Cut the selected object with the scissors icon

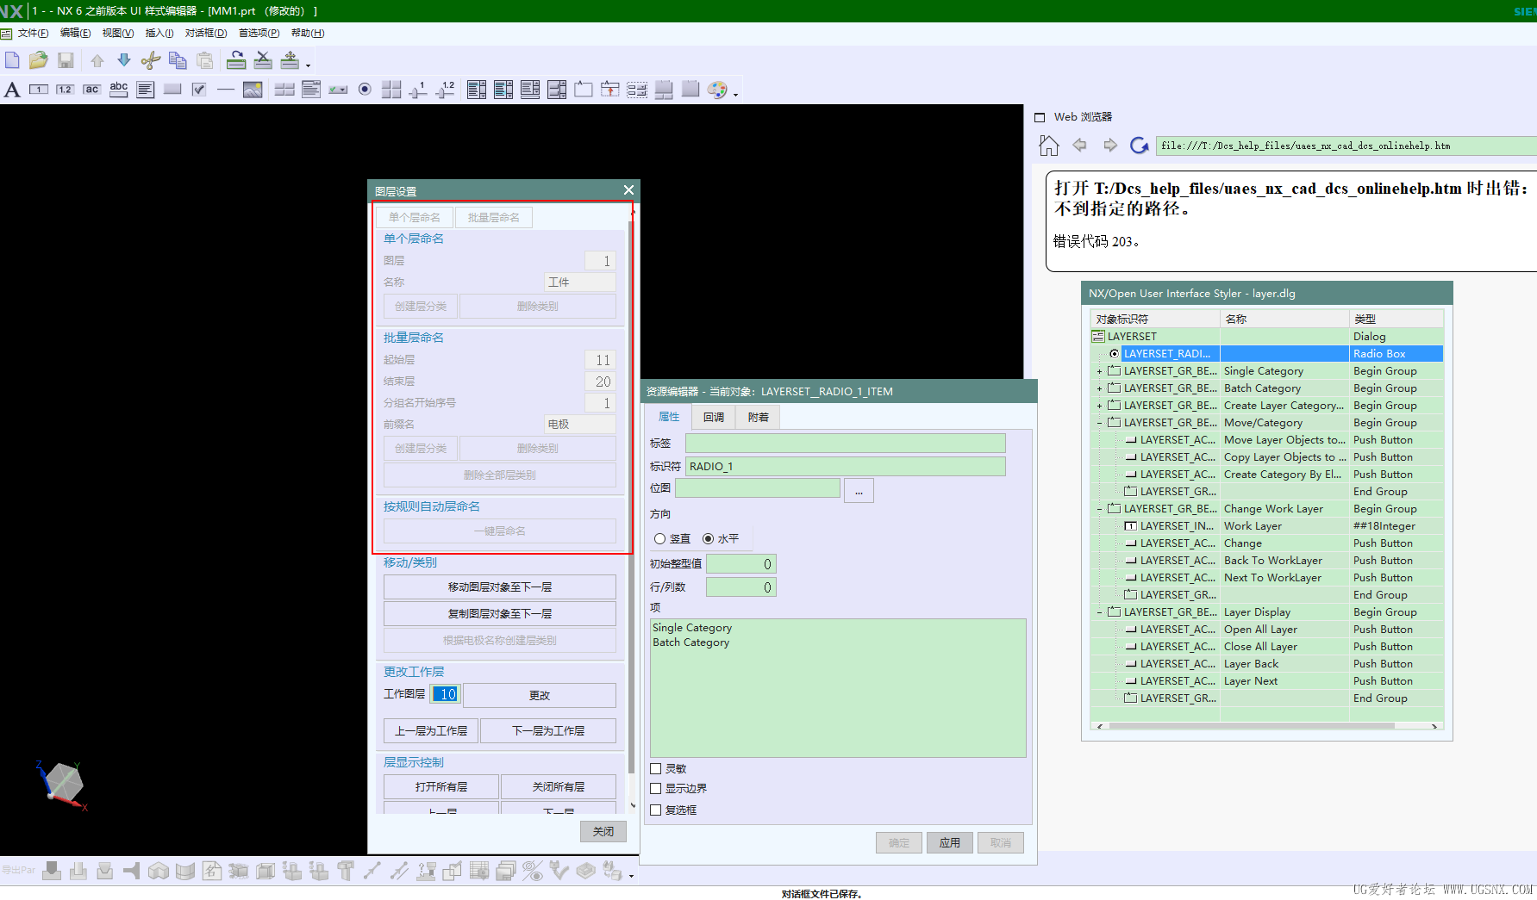point(151,60)
